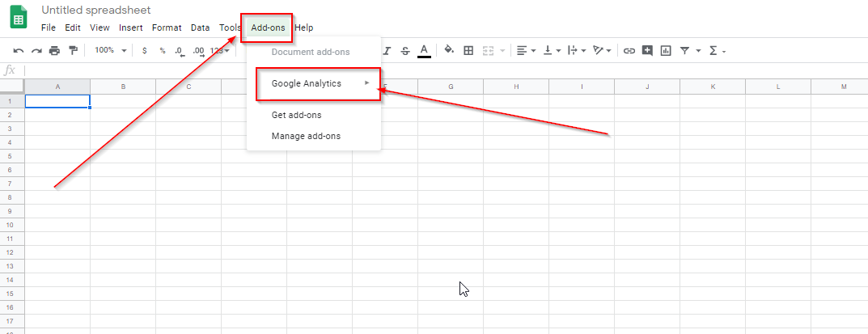This screenshot has height=334, width=868.
Task: Print the spreadsheet
Action: coord(54,51)
